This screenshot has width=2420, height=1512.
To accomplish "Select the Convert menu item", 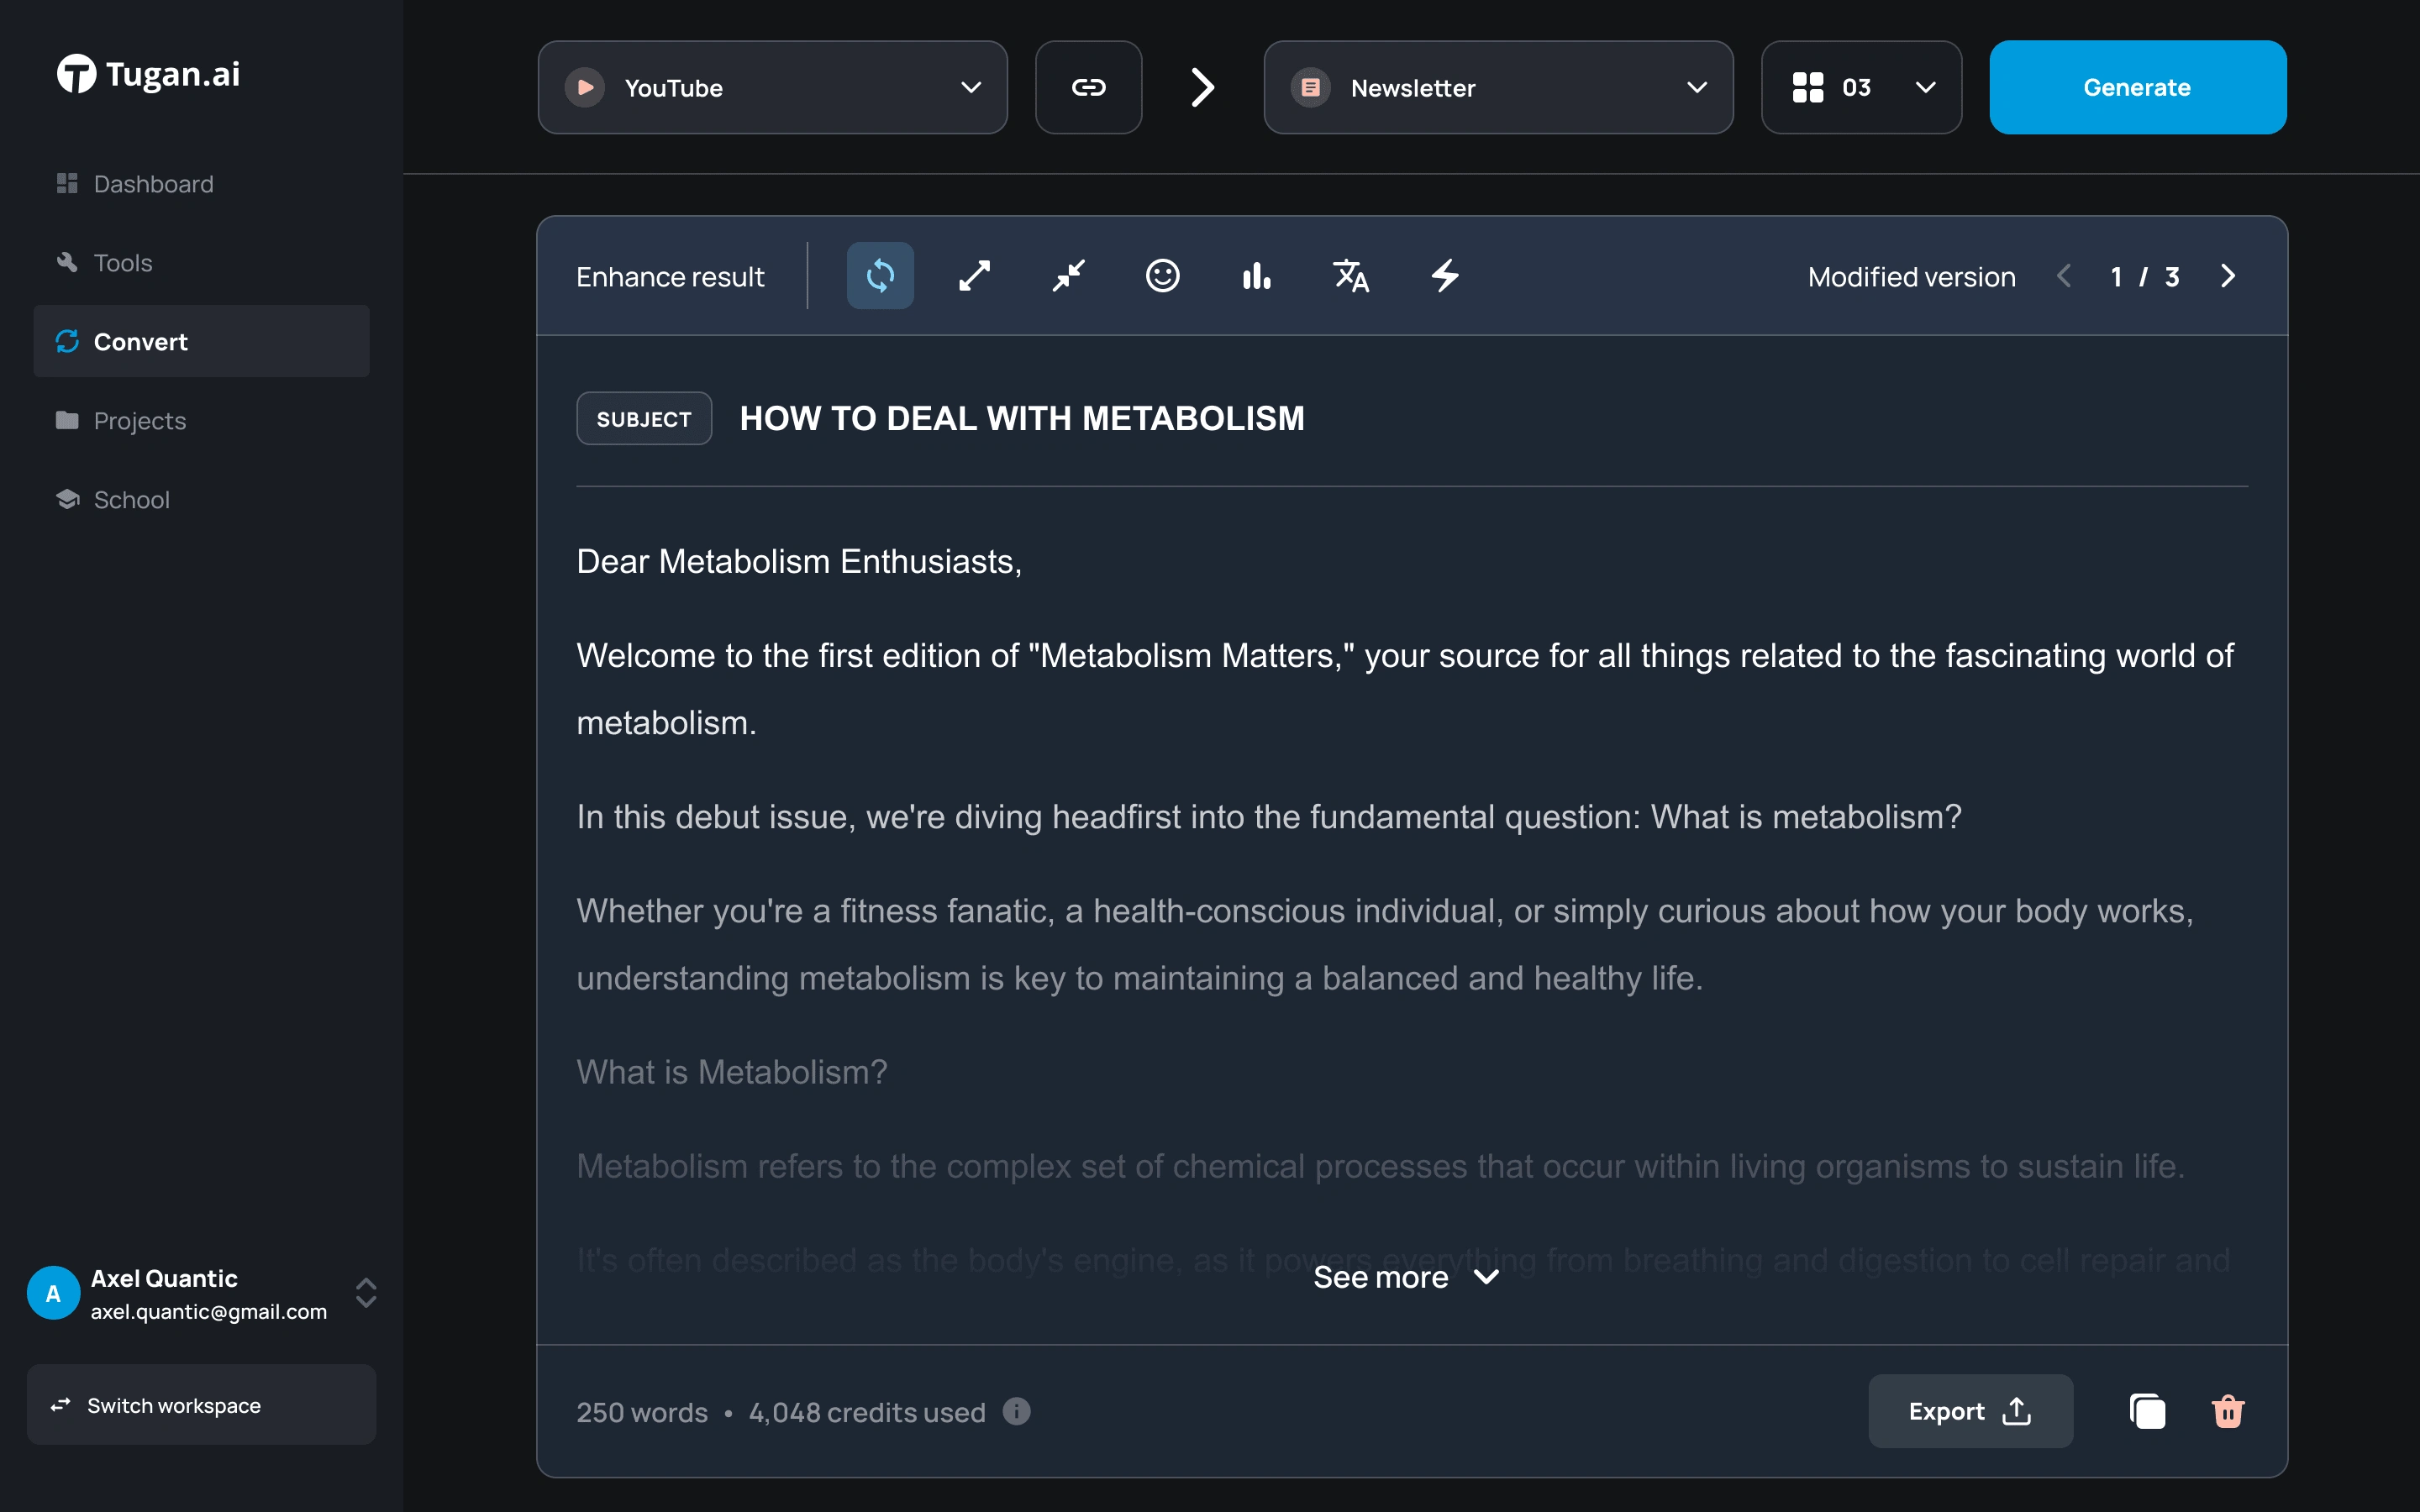I will pyautogui.click(x=201, y=342).
